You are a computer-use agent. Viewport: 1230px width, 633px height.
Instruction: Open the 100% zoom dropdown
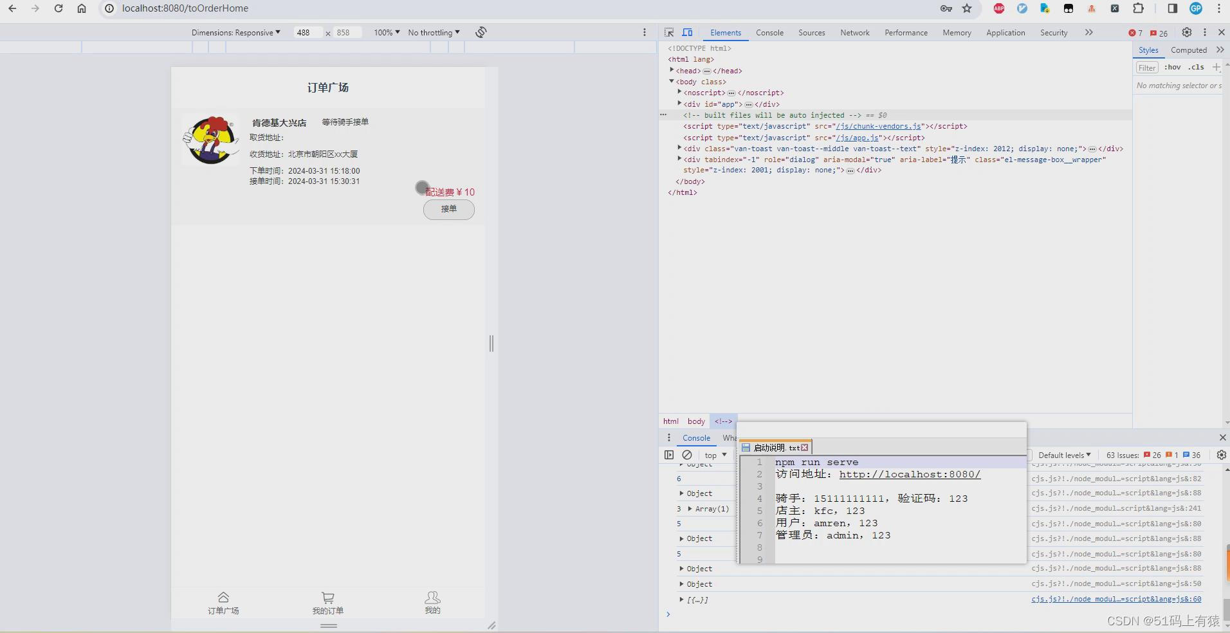pyautogui.click(x=387, y=32)
